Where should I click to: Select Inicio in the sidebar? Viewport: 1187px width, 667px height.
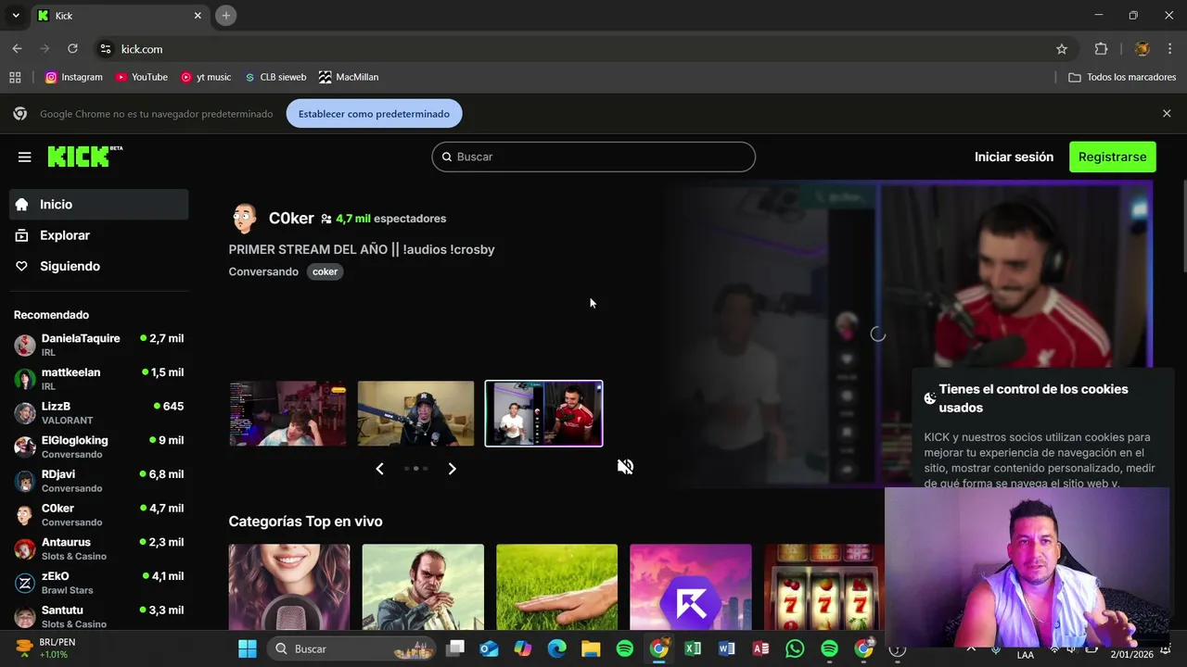pos(98,205)
